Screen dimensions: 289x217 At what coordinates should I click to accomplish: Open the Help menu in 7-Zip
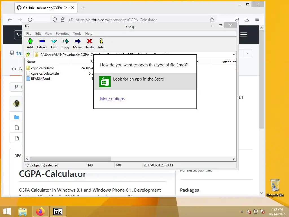pos(89,34)
